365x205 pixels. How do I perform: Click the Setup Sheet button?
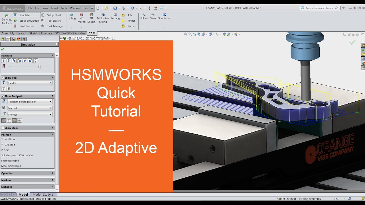pyautogui.click(x=51, y=15)
